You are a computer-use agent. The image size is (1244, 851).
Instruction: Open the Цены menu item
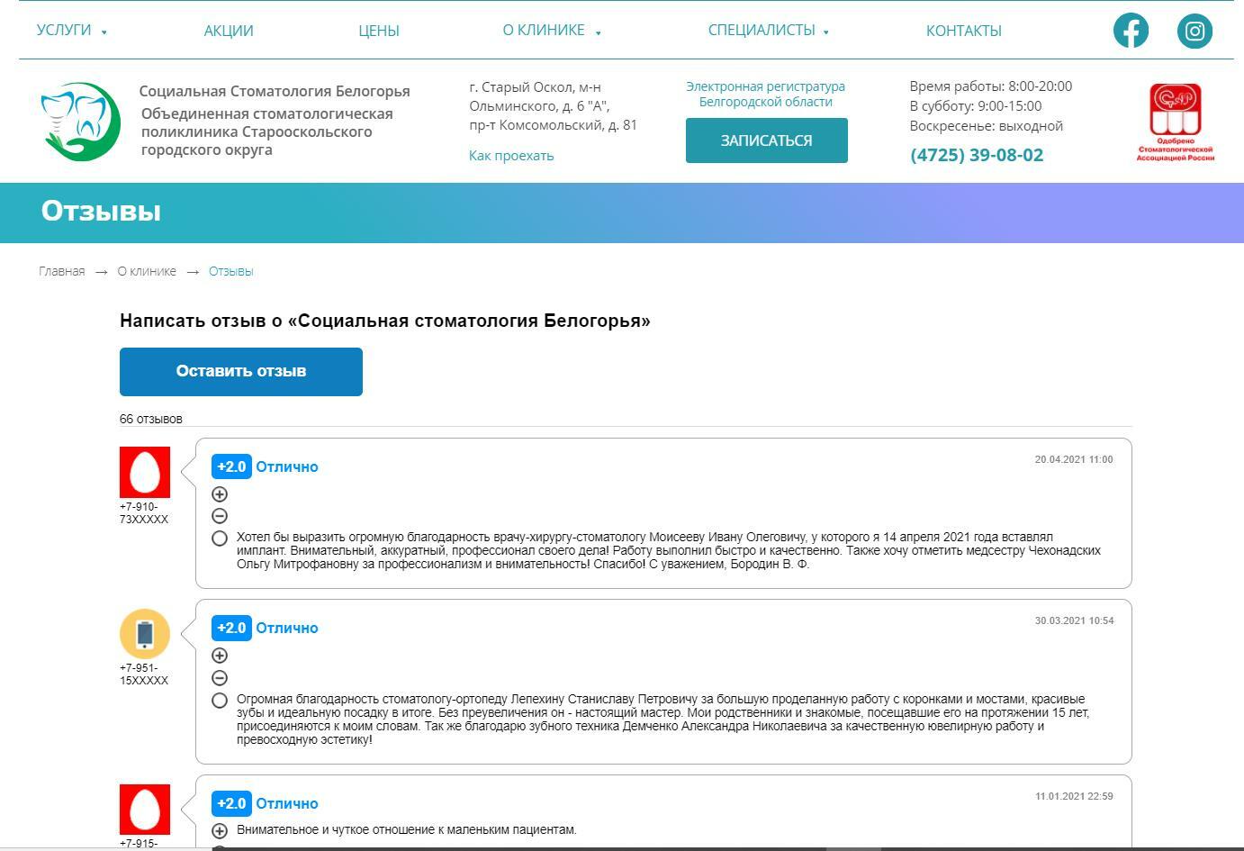click(x=379, y=31)
